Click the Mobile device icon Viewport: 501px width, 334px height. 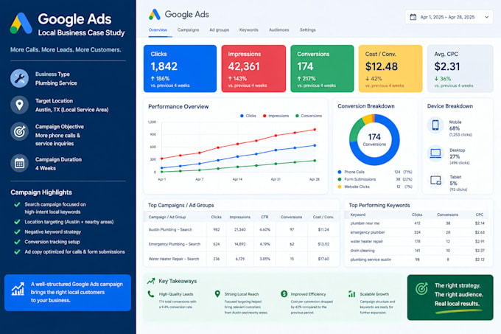point(435,125)
